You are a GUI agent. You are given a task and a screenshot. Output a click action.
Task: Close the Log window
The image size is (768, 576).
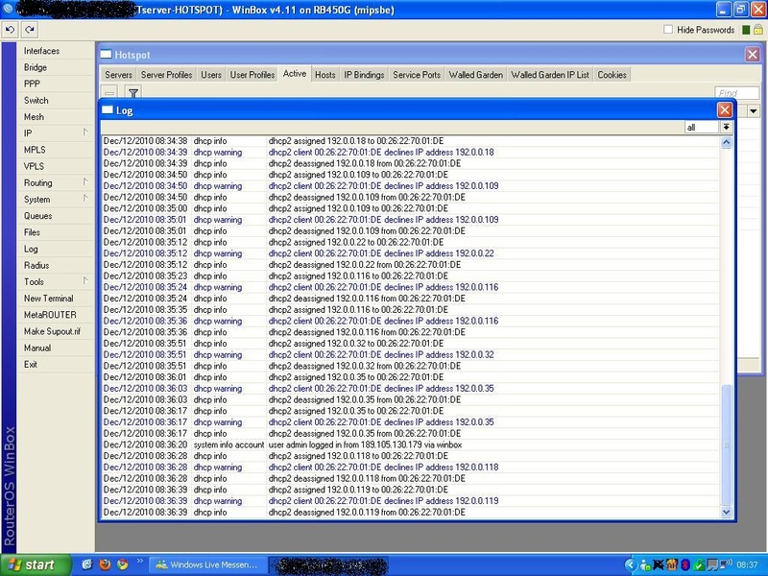(725, 109)
